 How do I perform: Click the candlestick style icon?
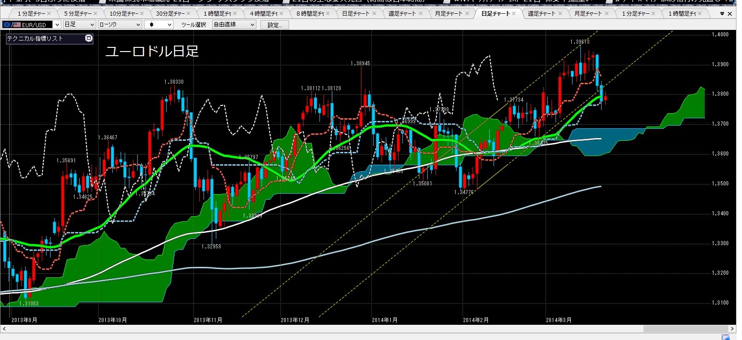(152, 24)
